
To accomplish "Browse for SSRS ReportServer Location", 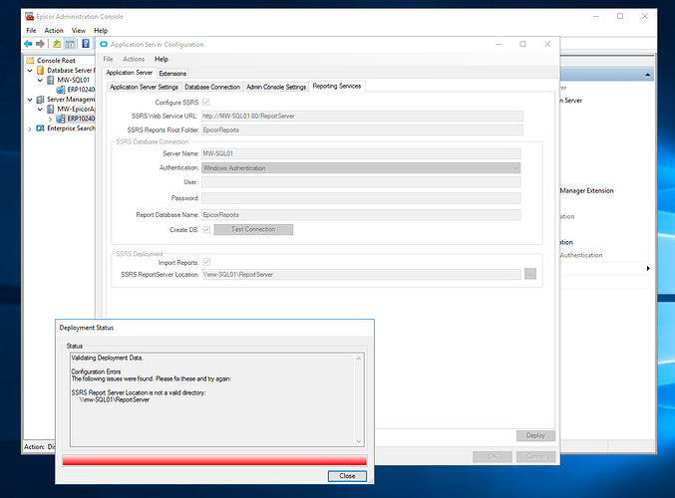I will pyautogui.click(x=530, y=274).
